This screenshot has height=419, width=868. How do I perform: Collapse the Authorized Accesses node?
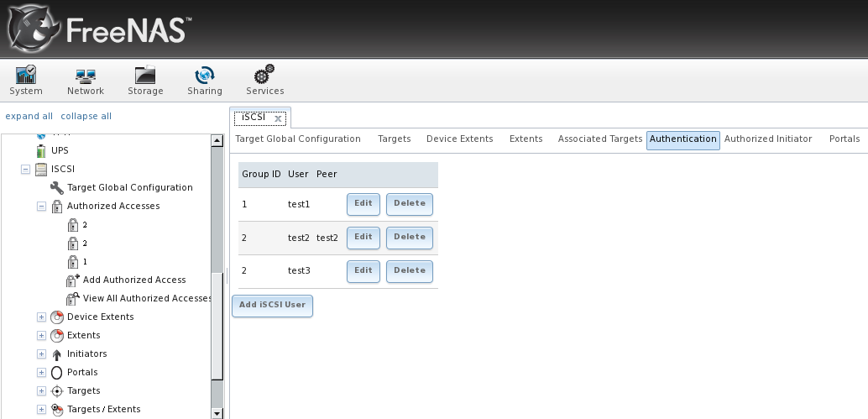(x=41, y=207)
